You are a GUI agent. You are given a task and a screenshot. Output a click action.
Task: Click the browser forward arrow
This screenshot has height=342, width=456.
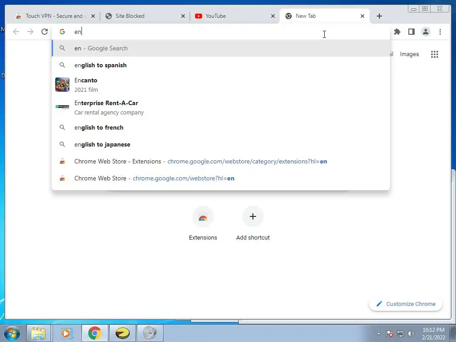click(30, 32)
